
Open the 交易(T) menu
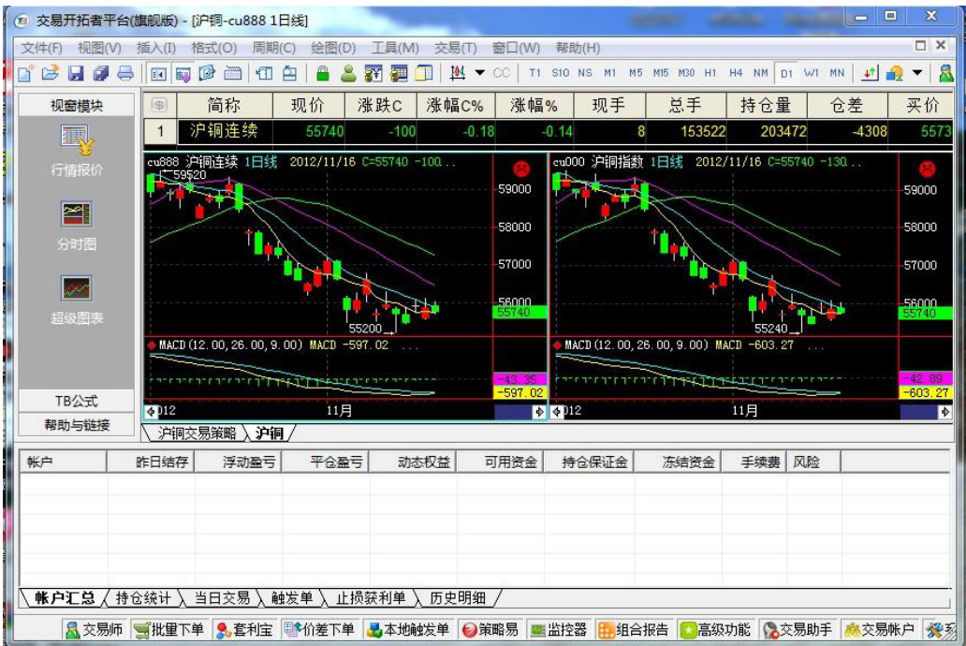click(x=455, y=48)
